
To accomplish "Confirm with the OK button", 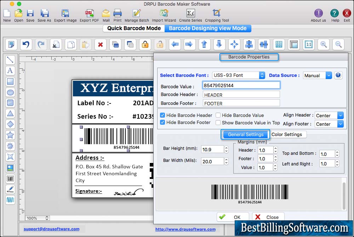I will click(233, 217).
